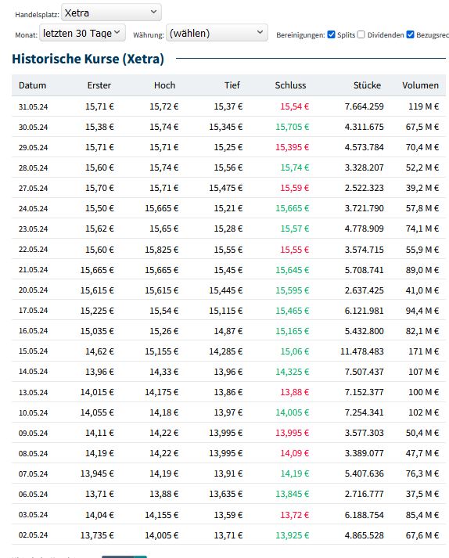Select the date 30.05.24

click(x=33, y=127)
